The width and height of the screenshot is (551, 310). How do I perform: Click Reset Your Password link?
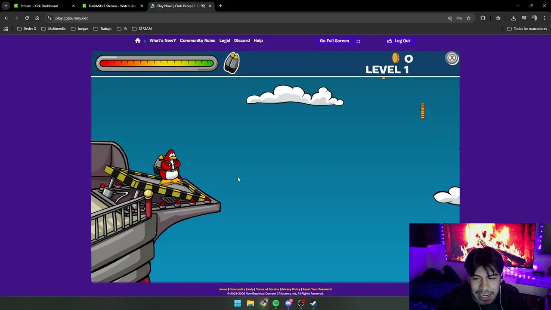click(x=317, y=289)
